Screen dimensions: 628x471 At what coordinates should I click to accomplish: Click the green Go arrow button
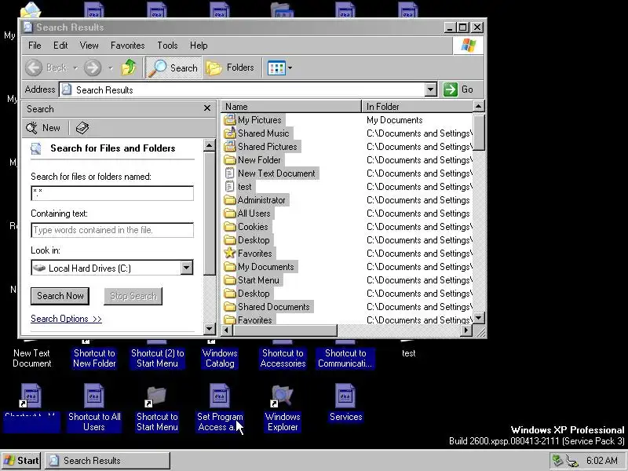(450, 89)
